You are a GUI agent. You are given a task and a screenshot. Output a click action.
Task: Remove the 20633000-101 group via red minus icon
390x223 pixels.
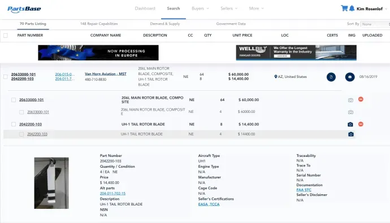click(361, 99)
